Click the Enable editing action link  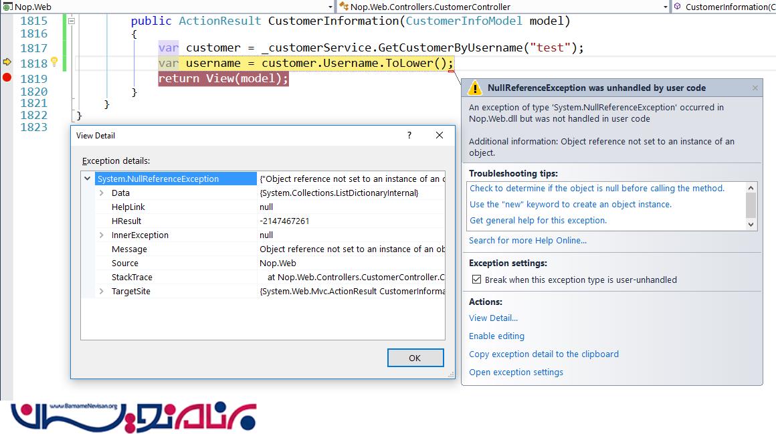coord(496,336)
